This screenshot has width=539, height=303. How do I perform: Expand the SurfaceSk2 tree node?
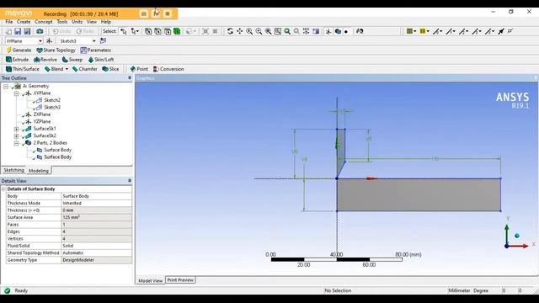(x=16, y=136)
